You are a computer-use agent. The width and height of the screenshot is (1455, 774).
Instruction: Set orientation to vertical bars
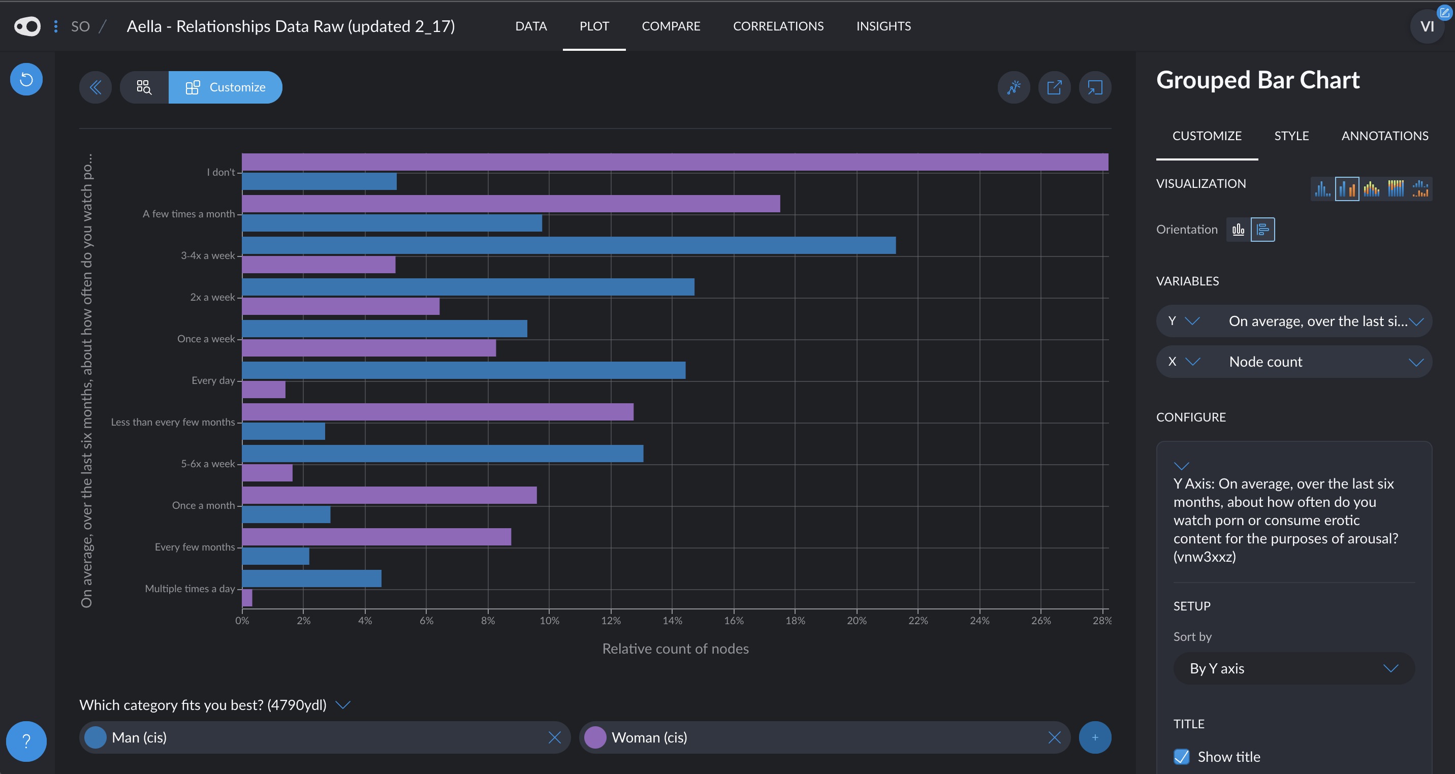1238,229
